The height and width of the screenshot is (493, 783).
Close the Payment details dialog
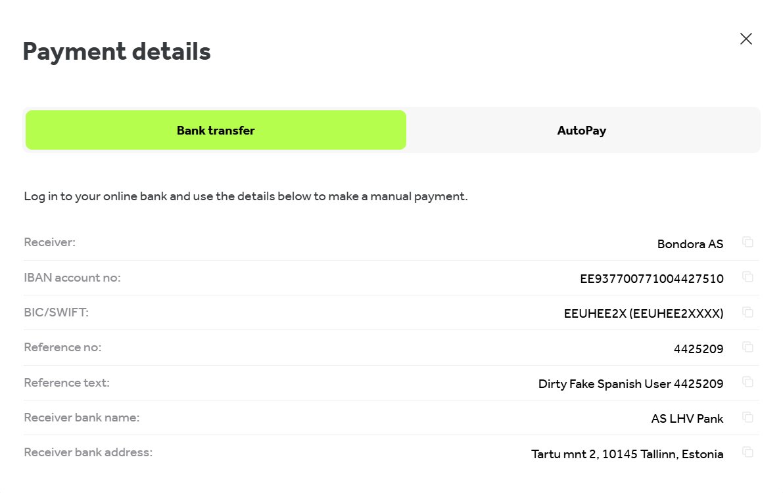[746, 39]
